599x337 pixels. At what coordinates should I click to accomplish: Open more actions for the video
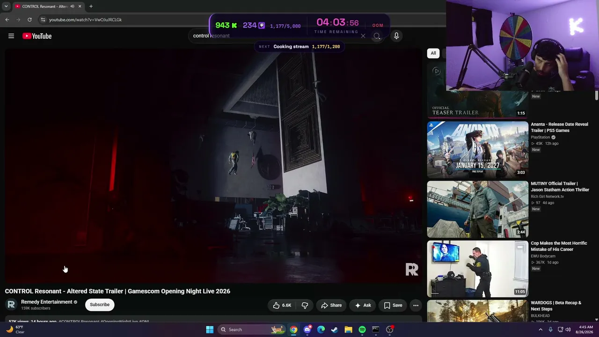click(x=416, y=305)
